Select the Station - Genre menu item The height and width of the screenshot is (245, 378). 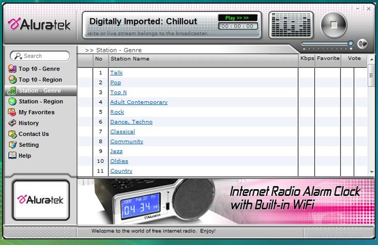[x=40, y=91]
